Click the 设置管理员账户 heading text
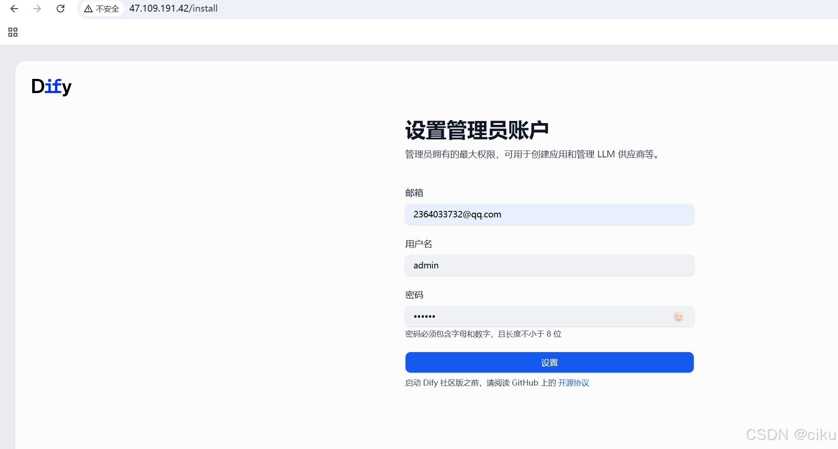 477,130
